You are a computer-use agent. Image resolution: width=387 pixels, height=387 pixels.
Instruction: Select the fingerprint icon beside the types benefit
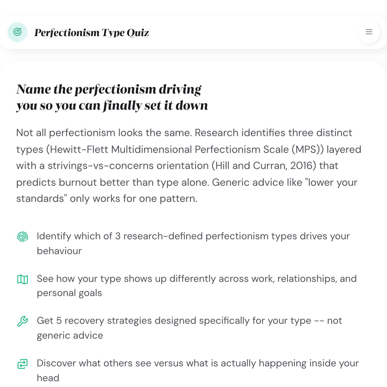pos(22,236)
